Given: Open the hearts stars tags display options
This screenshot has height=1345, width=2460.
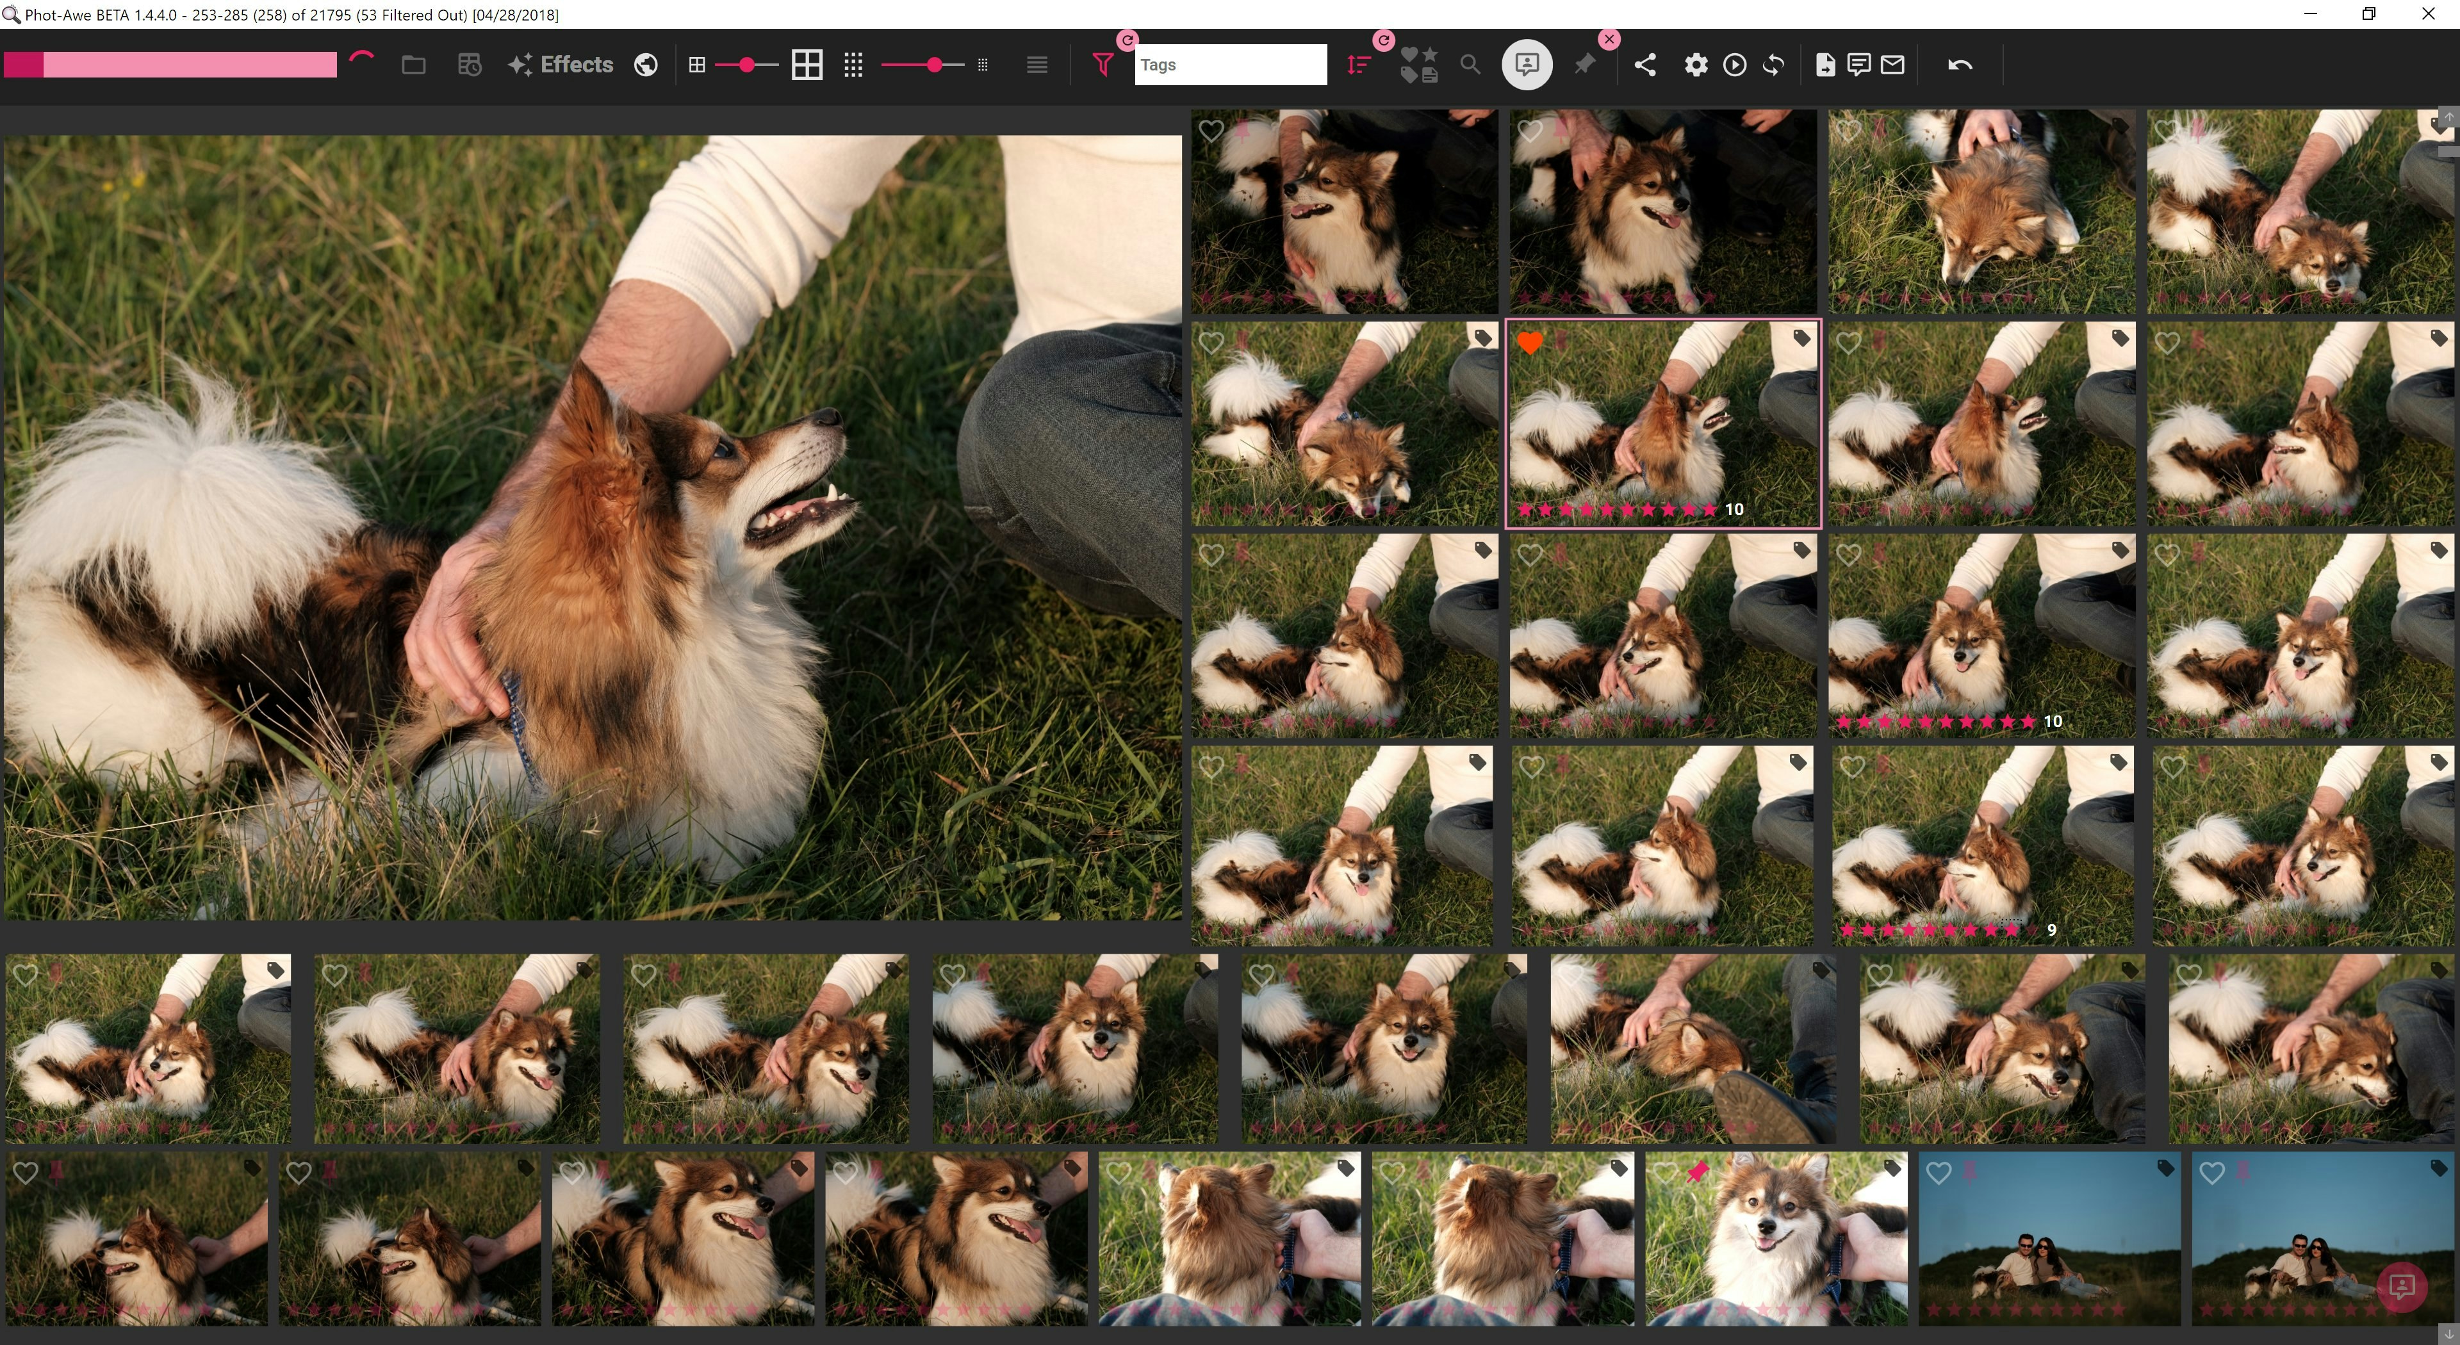Looking at the screenshot, I should pyautogui.click(x=1419, y=65).
